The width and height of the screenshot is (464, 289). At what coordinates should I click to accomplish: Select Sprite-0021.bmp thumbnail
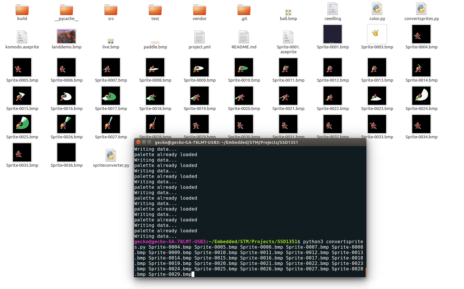coord(288,96)
